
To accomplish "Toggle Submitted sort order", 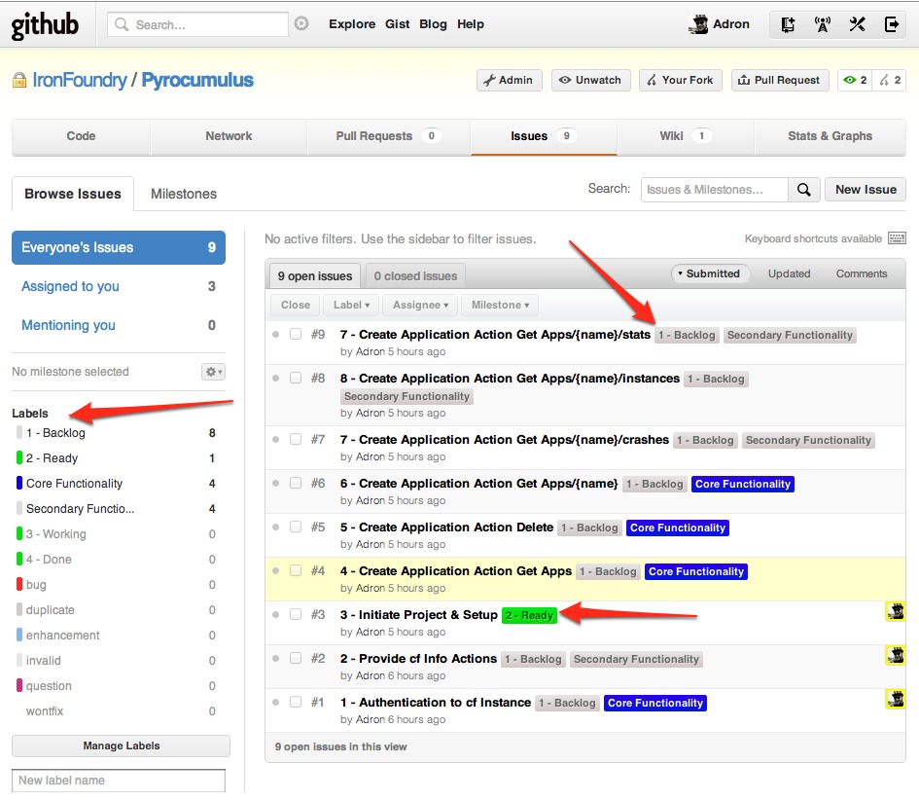I will click(x=709, y=273).
